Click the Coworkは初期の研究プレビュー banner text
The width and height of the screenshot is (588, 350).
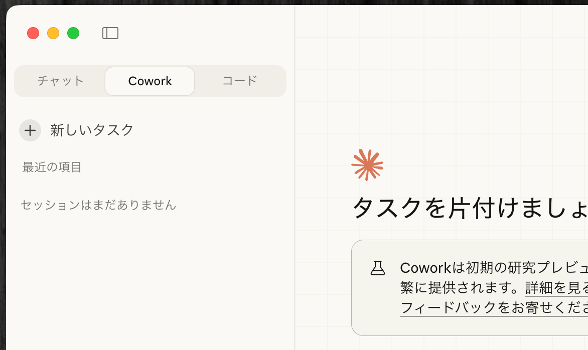click(492, 268)
